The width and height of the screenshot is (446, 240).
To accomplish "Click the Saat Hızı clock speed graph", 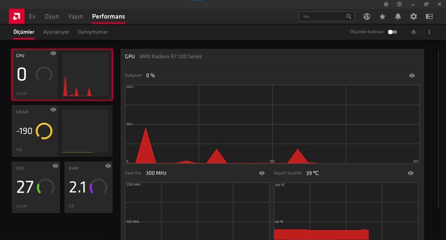I will coord(197,211).
